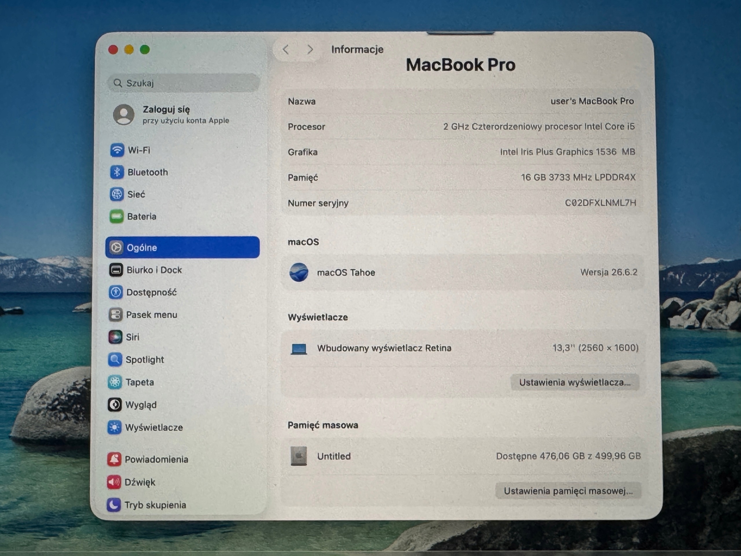Open Wi-Fi settings icon
The width and height of the screenshot is (741, 556).
pyautogui.click(x=117, y=150)
